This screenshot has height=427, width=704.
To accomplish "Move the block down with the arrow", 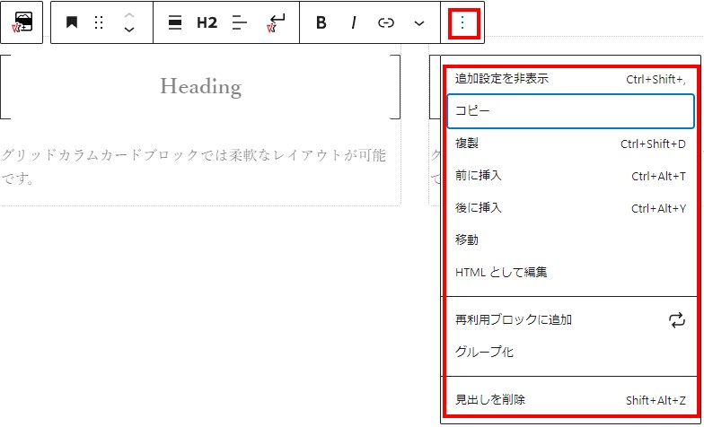I will [129, 30].
